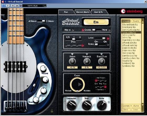Toggle the Latch switch
The height and width of the screenshot is (116, 147).
pyautogui.click(x=100, y=38)
